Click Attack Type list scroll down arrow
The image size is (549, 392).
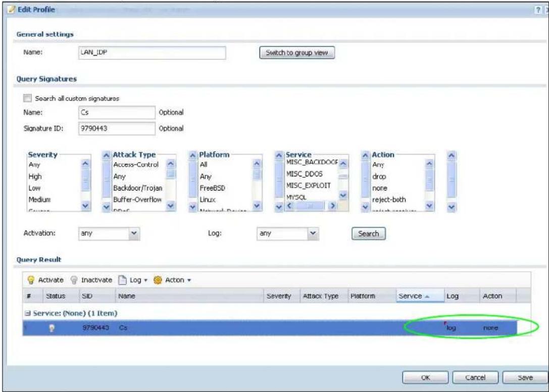click(x=171, y=206)
